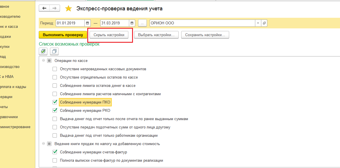Image resolution: width=340 pixels, height=168 pixels.
Task: Click the forward navigation arrow
Action: tap(54, 8)
